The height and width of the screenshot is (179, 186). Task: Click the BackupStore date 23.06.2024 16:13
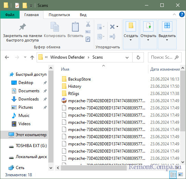point(165,79)
